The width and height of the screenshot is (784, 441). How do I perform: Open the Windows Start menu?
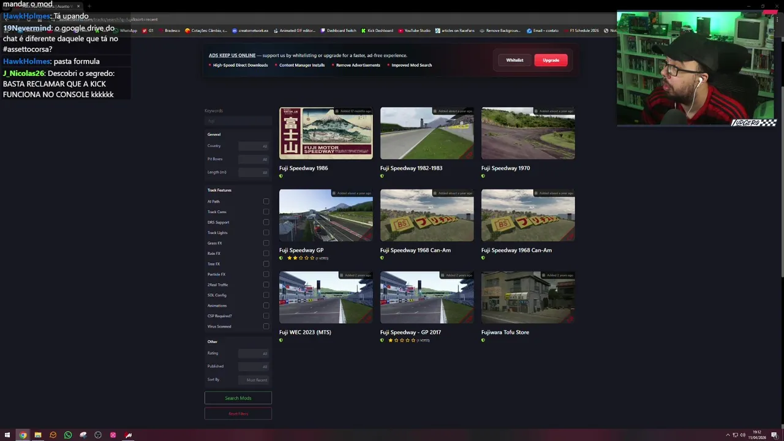7,435
